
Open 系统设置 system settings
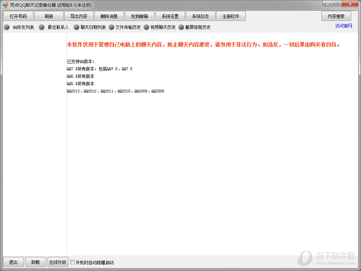pyautogui.click(x=170, y=16)
